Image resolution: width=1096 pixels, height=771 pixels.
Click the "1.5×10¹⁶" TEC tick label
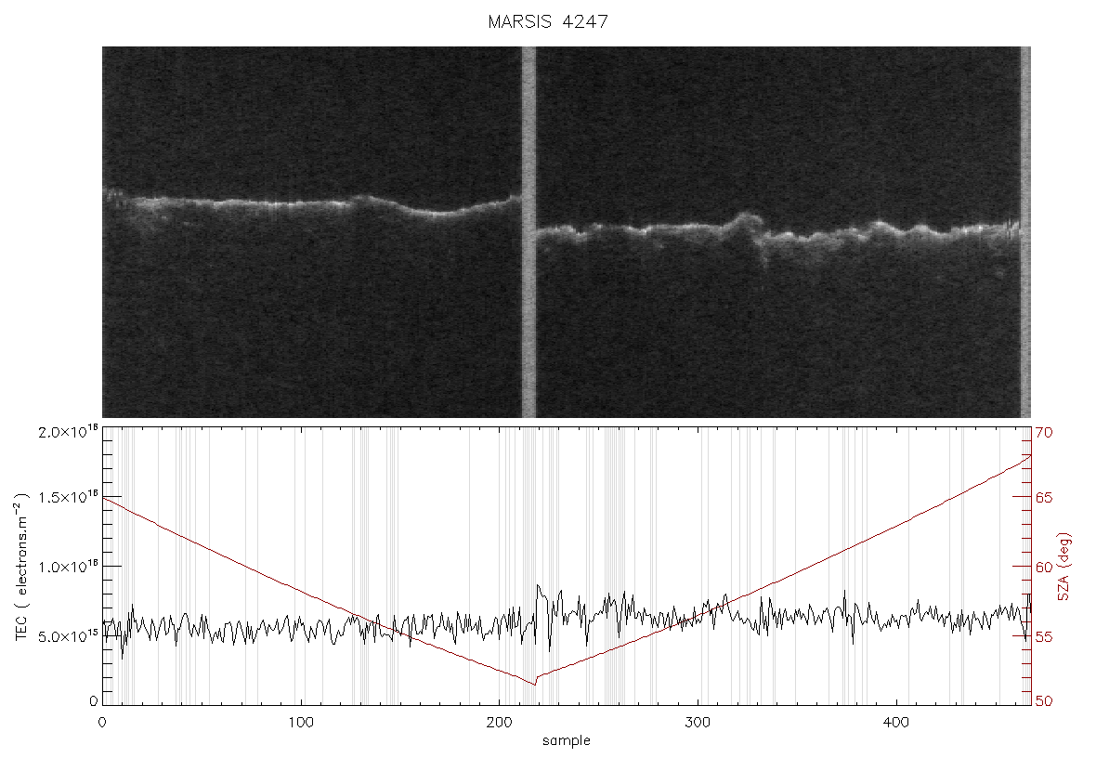[69, 497]
